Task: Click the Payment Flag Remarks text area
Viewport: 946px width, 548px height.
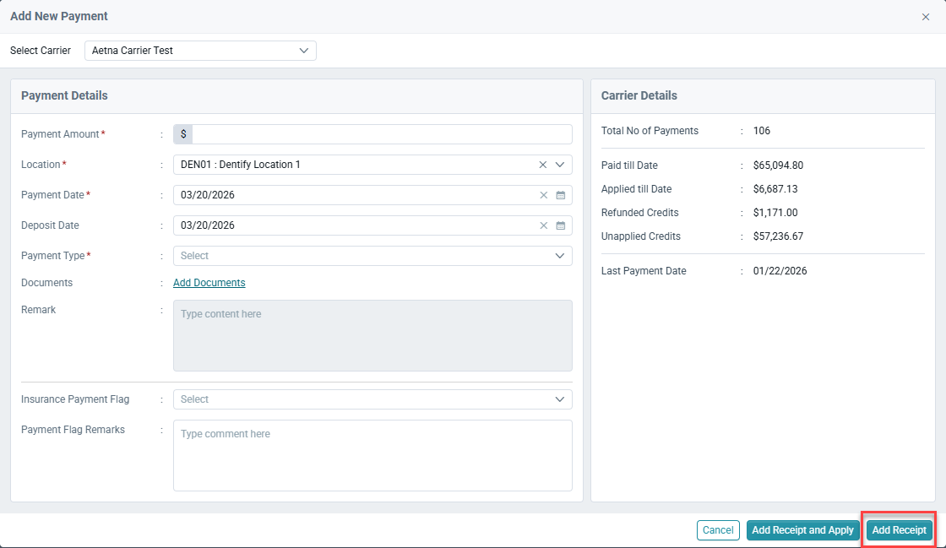Action: (x=372, y=455)
